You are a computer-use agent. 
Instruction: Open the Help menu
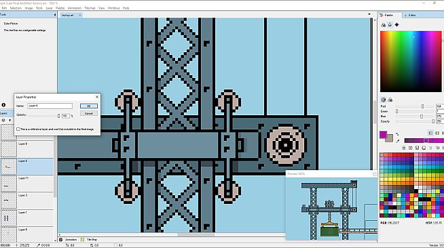click(126, 8)
